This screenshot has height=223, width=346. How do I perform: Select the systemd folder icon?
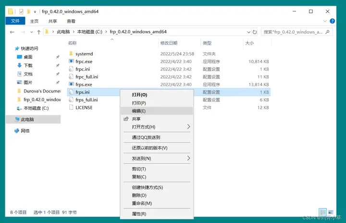[71, 53]
